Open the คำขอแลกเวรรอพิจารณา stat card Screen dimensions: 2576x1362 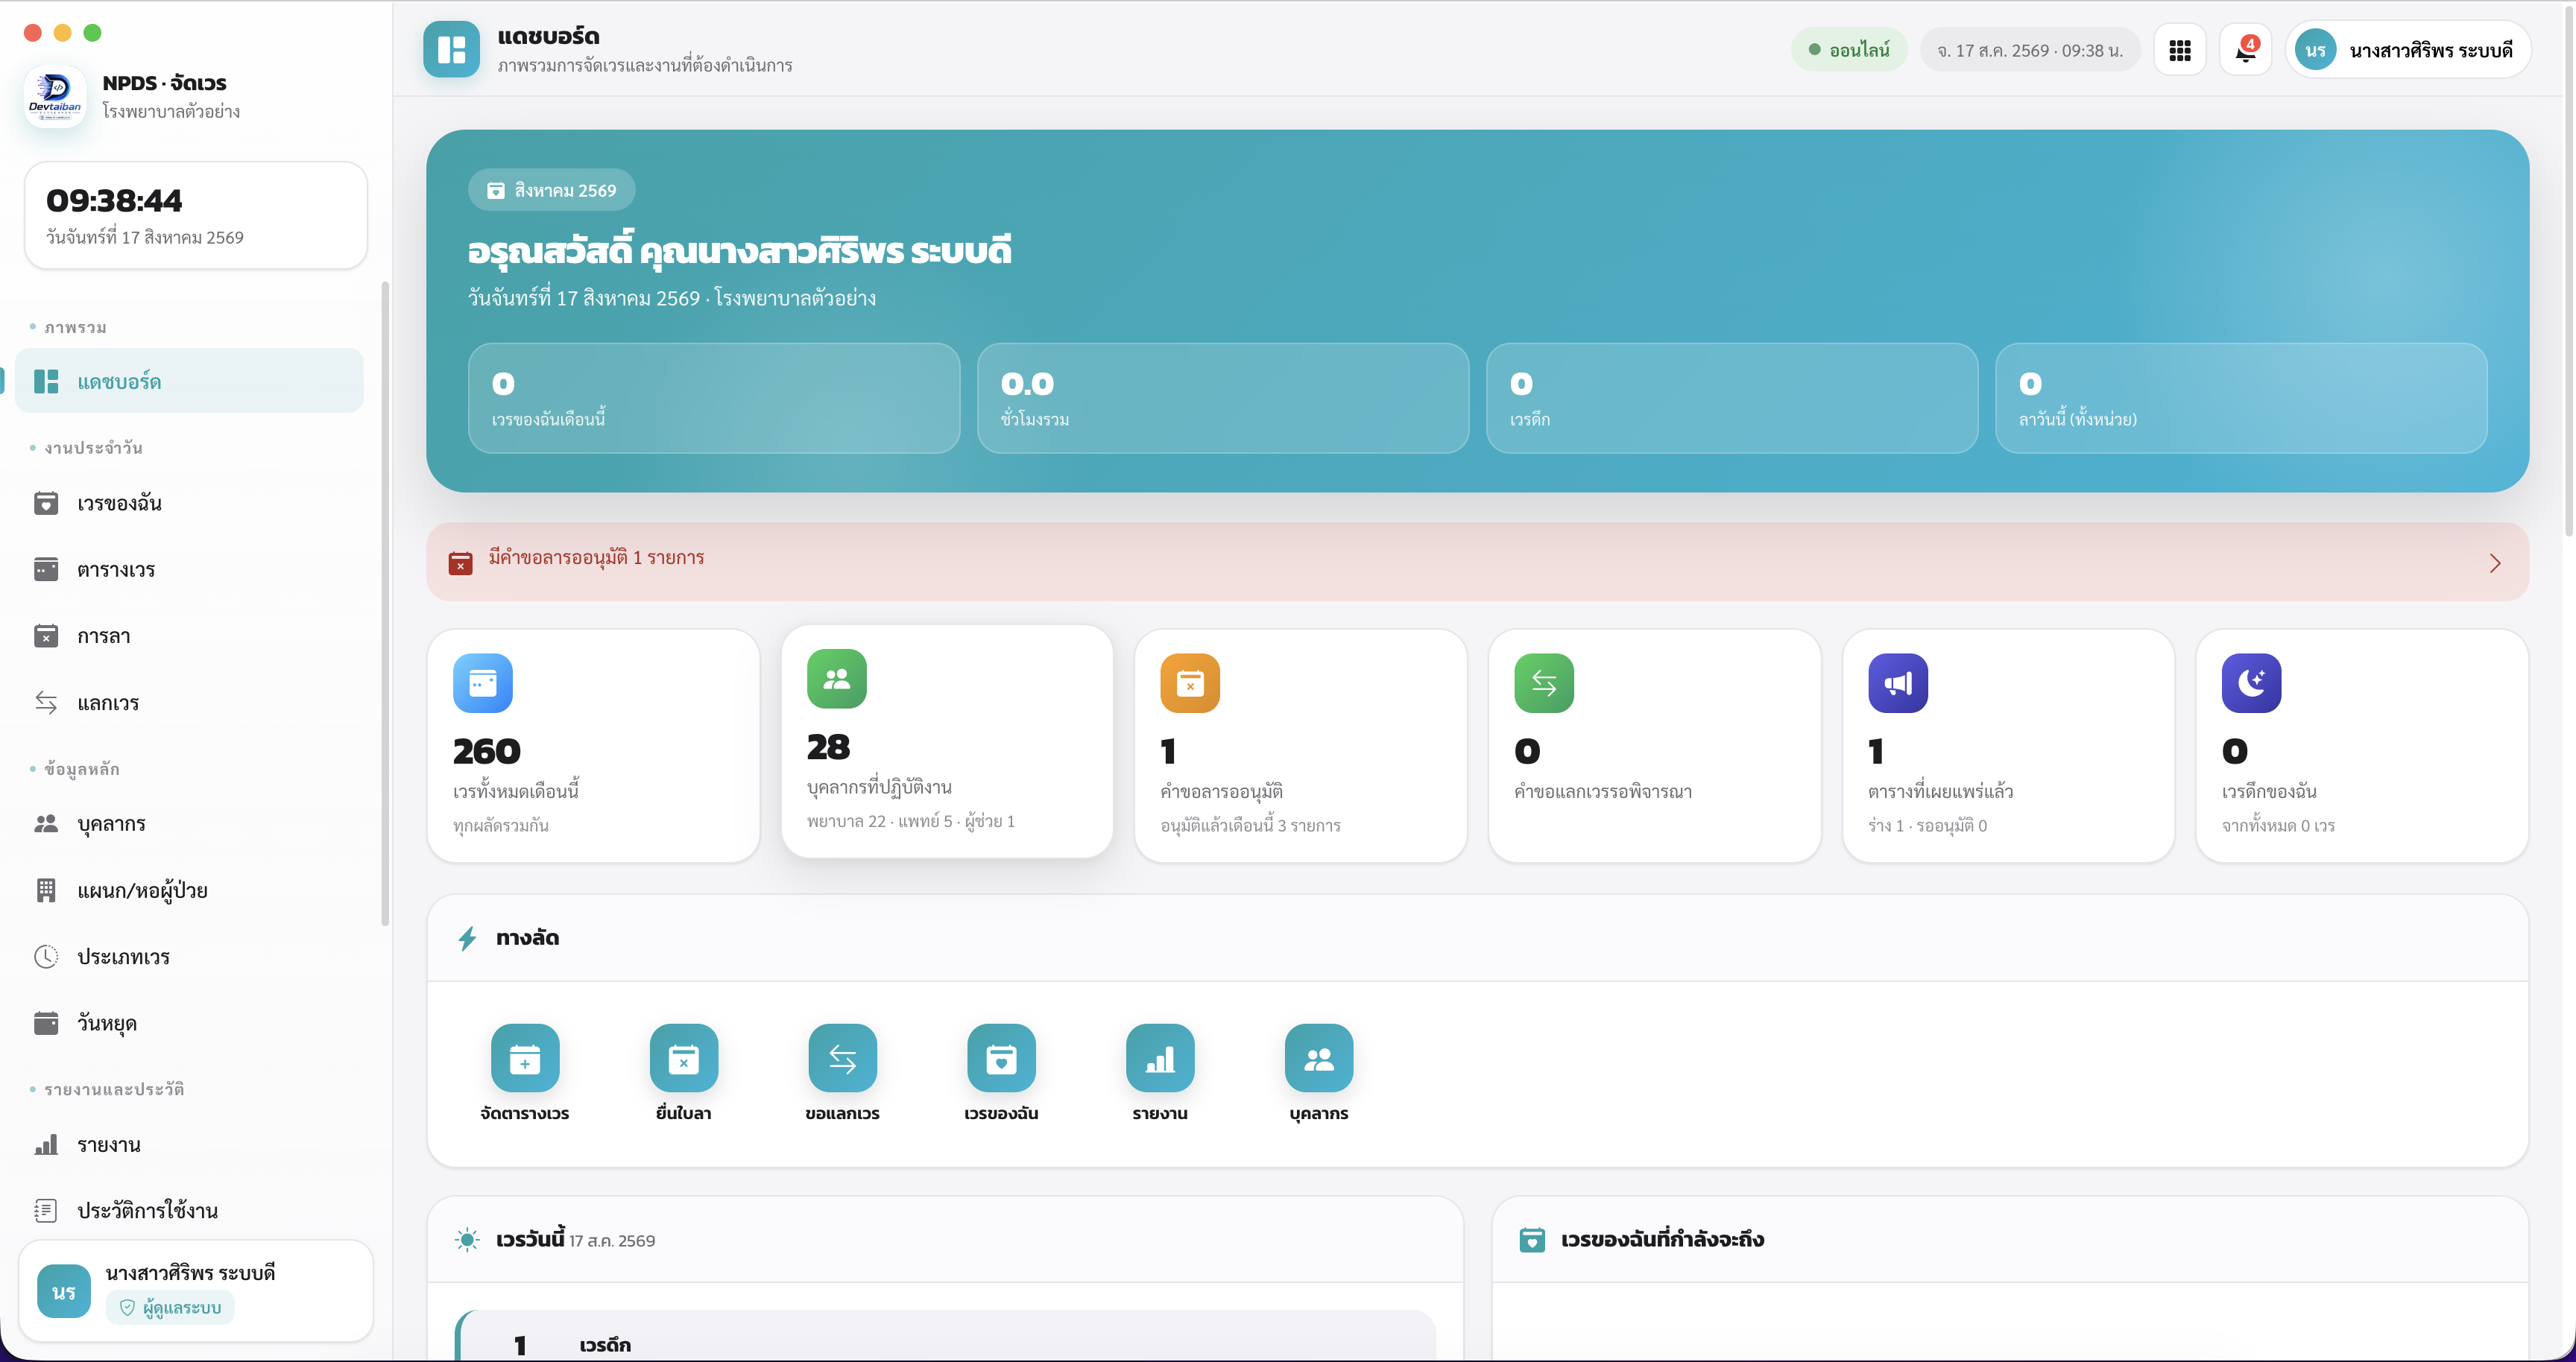[x=1655, y=746]
